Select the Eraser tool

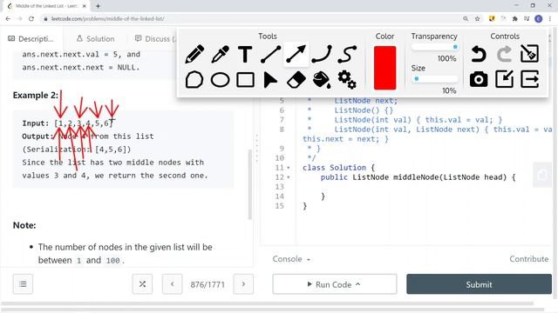point(296,79)
